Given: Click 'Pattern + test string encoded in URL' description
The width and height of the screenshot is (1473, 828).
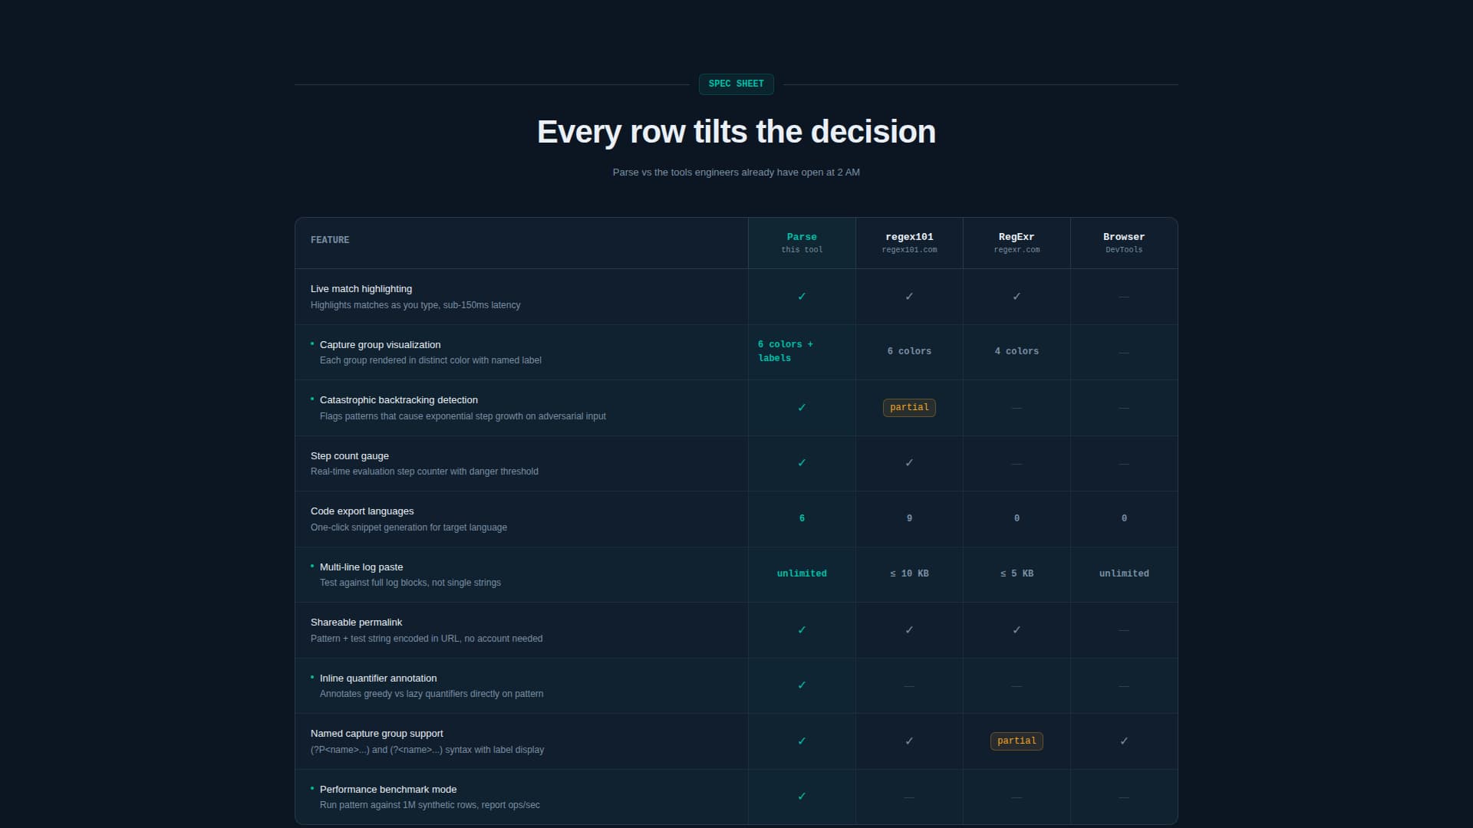Looking at the screenshot, I should [x=427, y=639].
